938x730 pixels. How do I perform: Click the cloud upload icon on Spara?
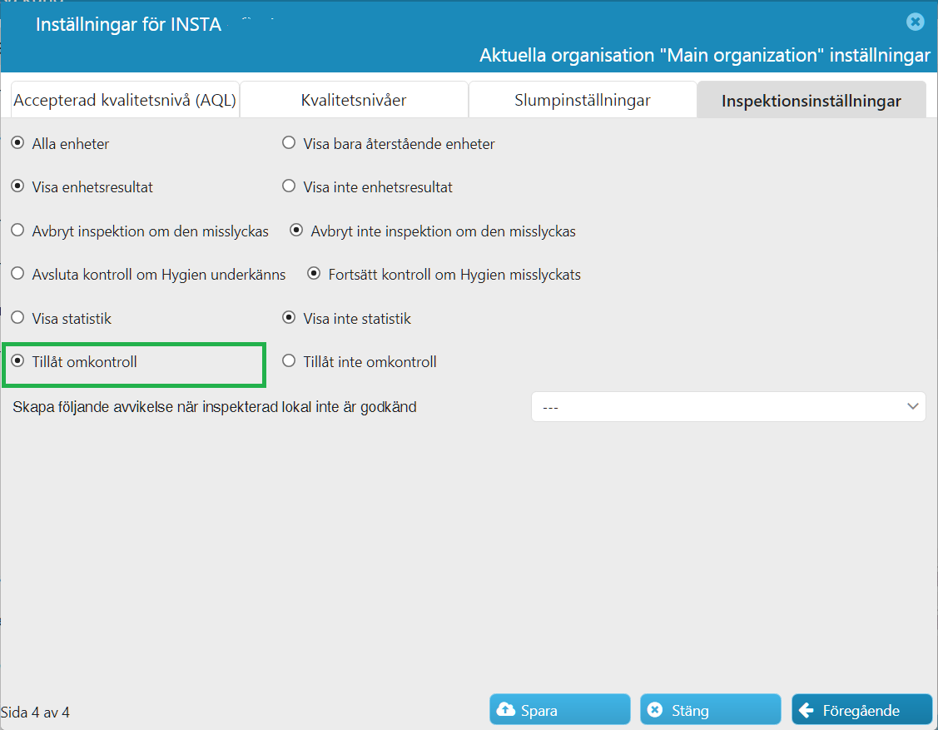tap(505, 710)
